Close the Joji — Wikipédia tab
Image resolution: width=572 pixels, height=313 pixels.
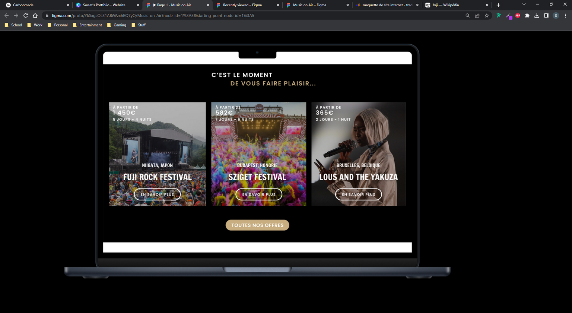487,5
